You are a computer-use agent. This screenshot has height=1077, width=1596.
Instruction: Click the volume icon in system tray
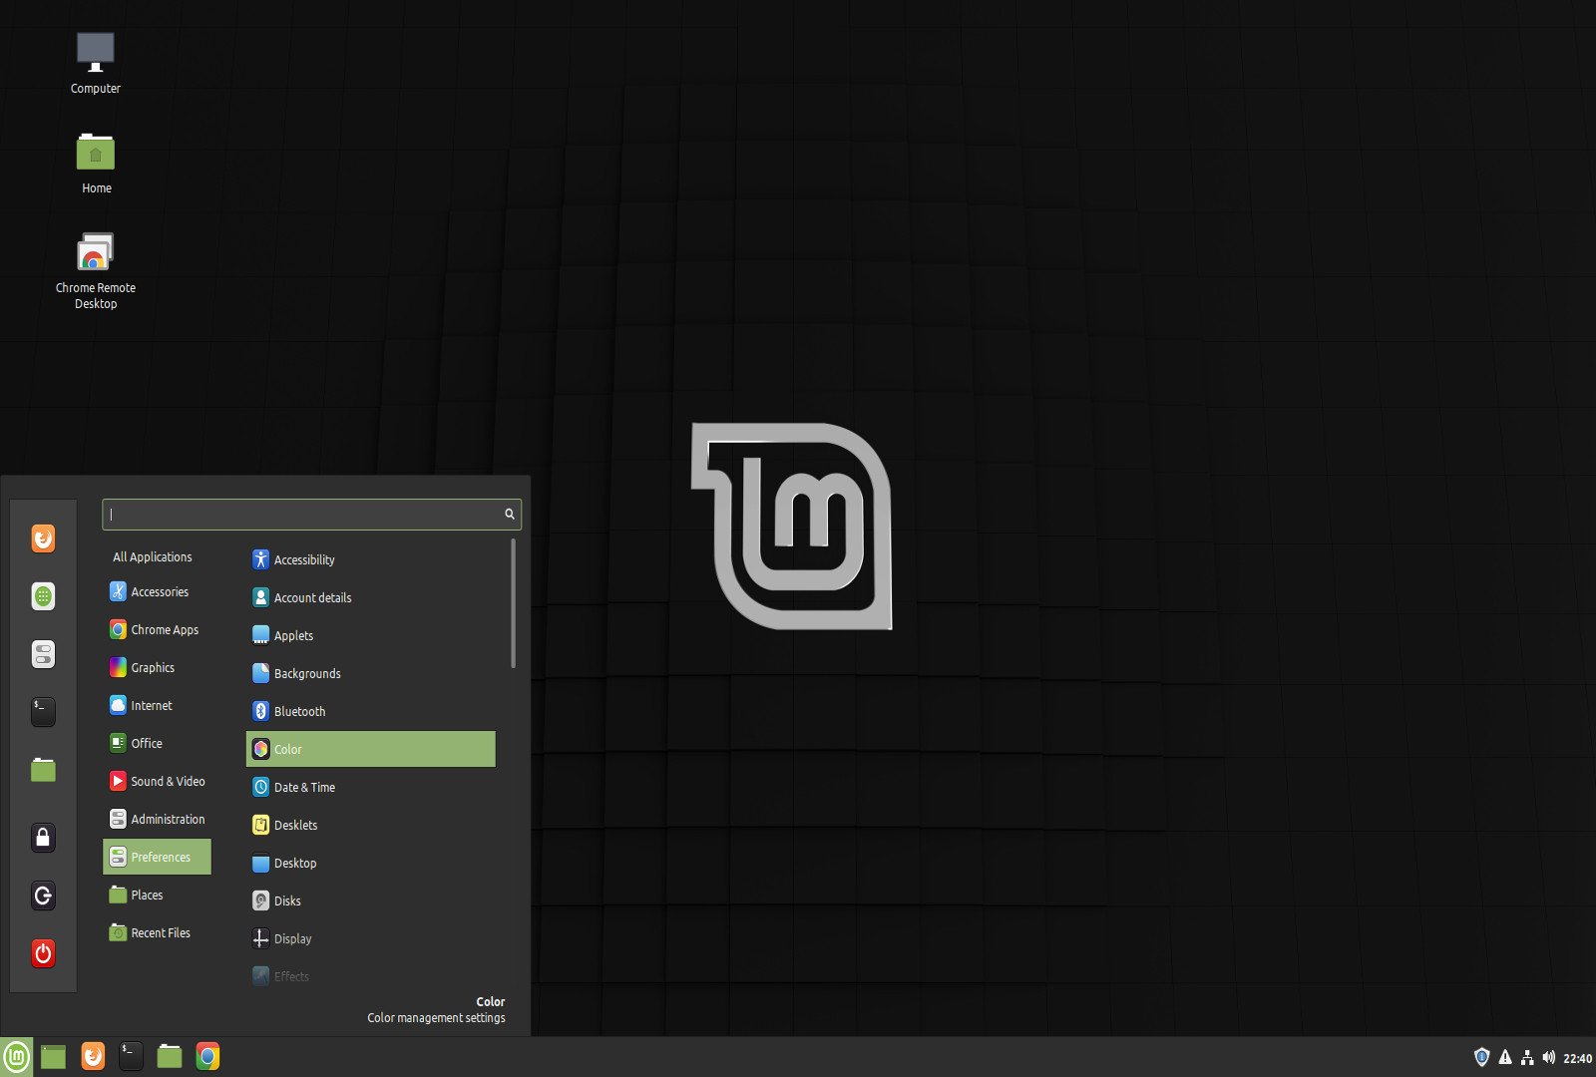1548,1057
